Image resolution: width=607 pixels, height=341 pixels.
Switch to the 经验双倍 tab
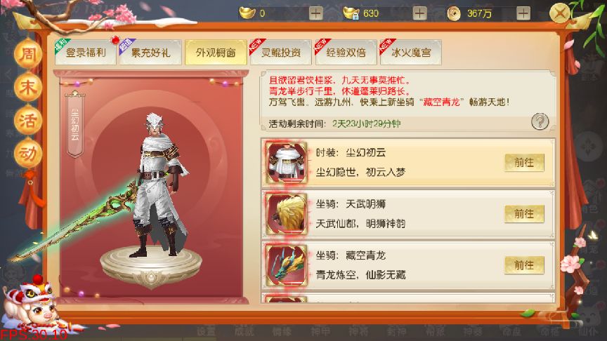(x=346, y=52)
